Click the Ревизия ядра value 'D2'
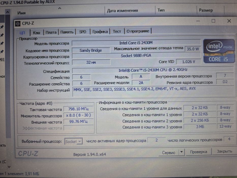The width and height of the screenshot is (237, 178). click(225, 82)
